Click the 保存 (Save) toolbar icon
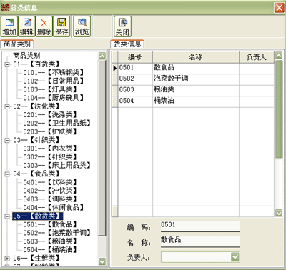 pos(61,26)
